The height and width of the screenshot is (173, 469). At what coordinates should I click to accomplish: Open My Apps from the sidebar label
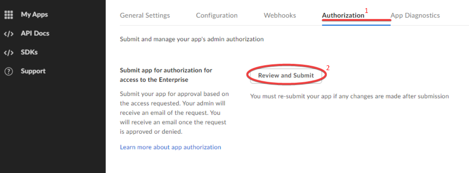pyautogui.click(x=34, y=14)
